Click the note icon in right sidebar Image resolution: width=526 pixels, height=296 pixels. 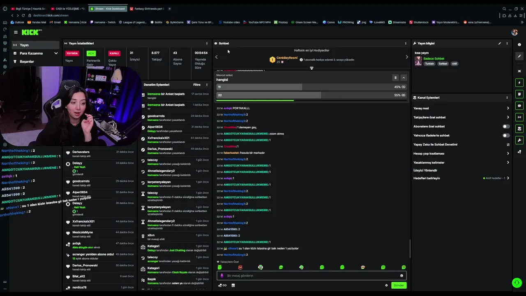click(x=519, y=94)
